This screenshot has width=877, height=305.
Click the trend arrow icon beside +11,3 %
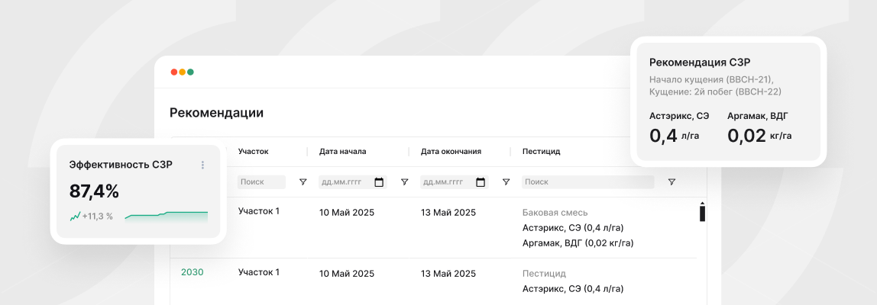(x=75, y=217)
